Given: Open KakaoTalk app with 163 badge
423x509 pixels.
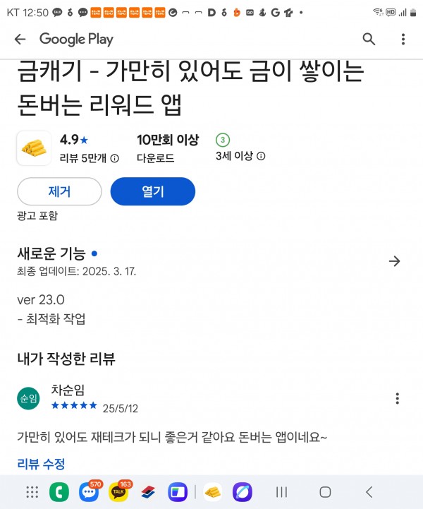Looking at the screenshot, I should click(119, 491).
